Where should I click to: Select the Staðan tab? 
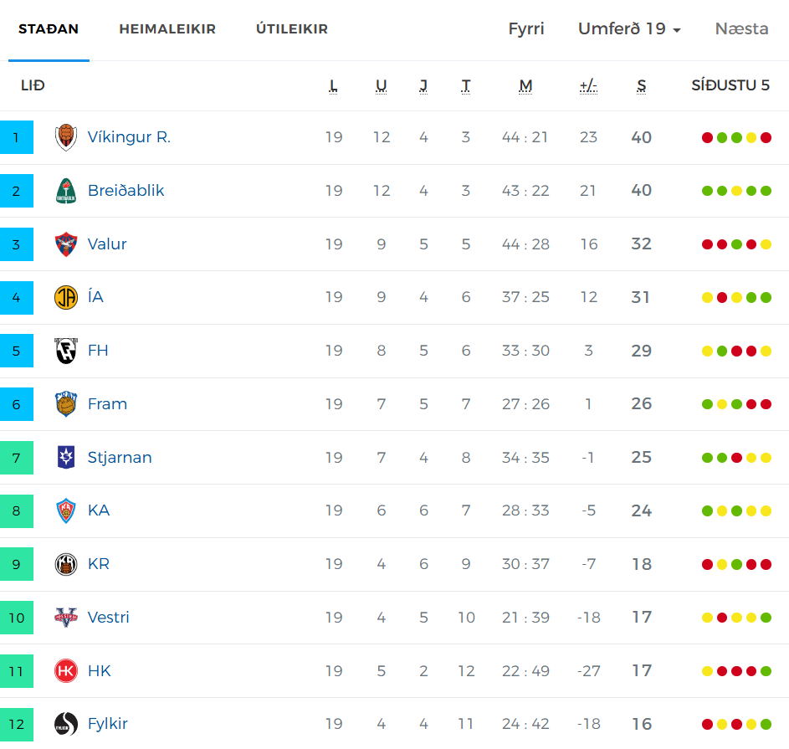coord(49,29)
